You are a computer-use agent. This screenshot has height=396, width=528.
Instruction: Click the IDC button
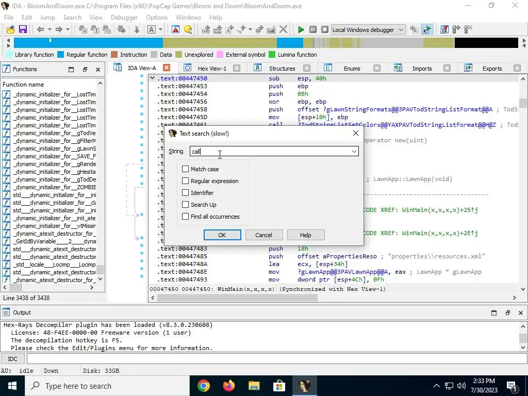(12, 359)
